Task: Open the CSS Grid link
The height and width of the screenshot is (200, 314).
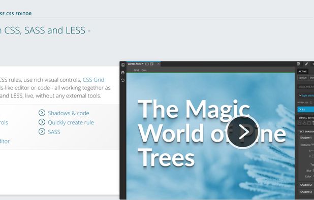Action: pyautogui.click(x=93, y=80)
